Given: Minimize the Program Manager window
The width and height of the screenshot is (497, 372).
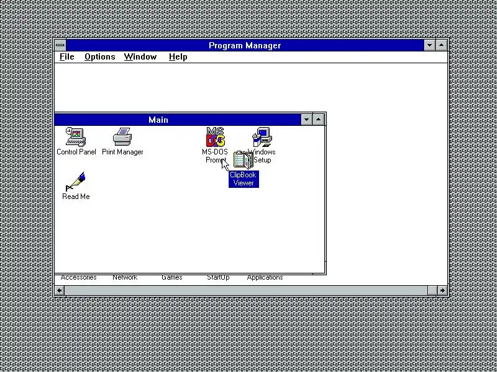Looking at the screenshot, I should 429,45.
